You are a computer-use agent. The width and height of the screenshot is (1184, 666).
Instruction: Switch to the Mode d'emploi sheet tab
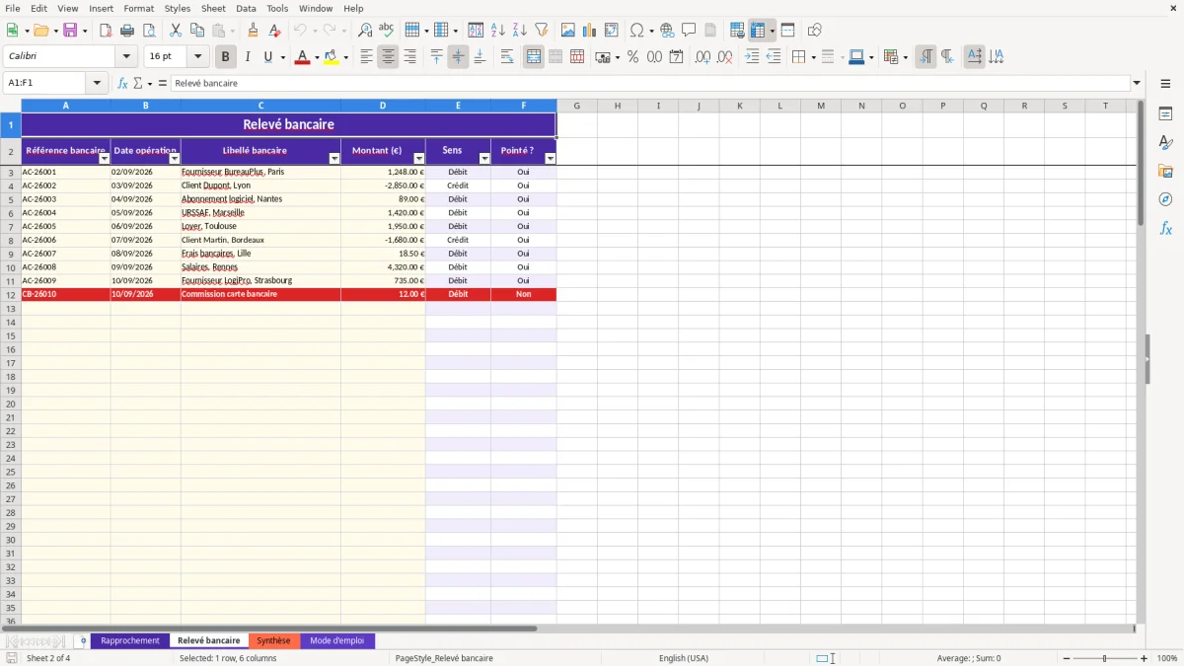(x=336, y=641)
